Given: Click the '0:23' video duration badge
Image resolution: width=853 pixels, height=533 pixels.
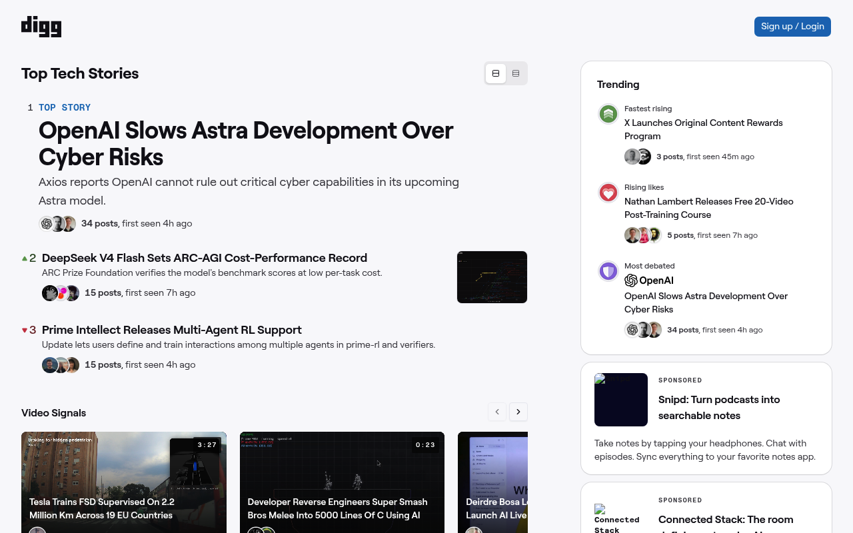Looking at the screenshot, I should pyautogui.click(x=425, y=445).
